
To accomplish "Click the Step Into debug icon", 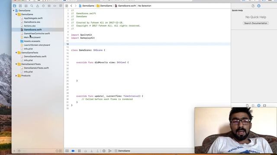I will pyautogui.click(x=91, y=151).
